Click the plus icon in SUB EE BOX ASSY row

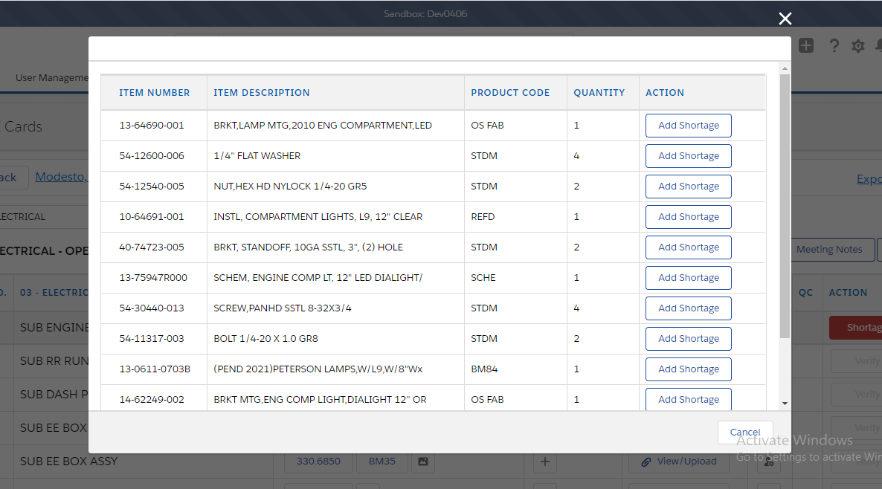[545, 462]
